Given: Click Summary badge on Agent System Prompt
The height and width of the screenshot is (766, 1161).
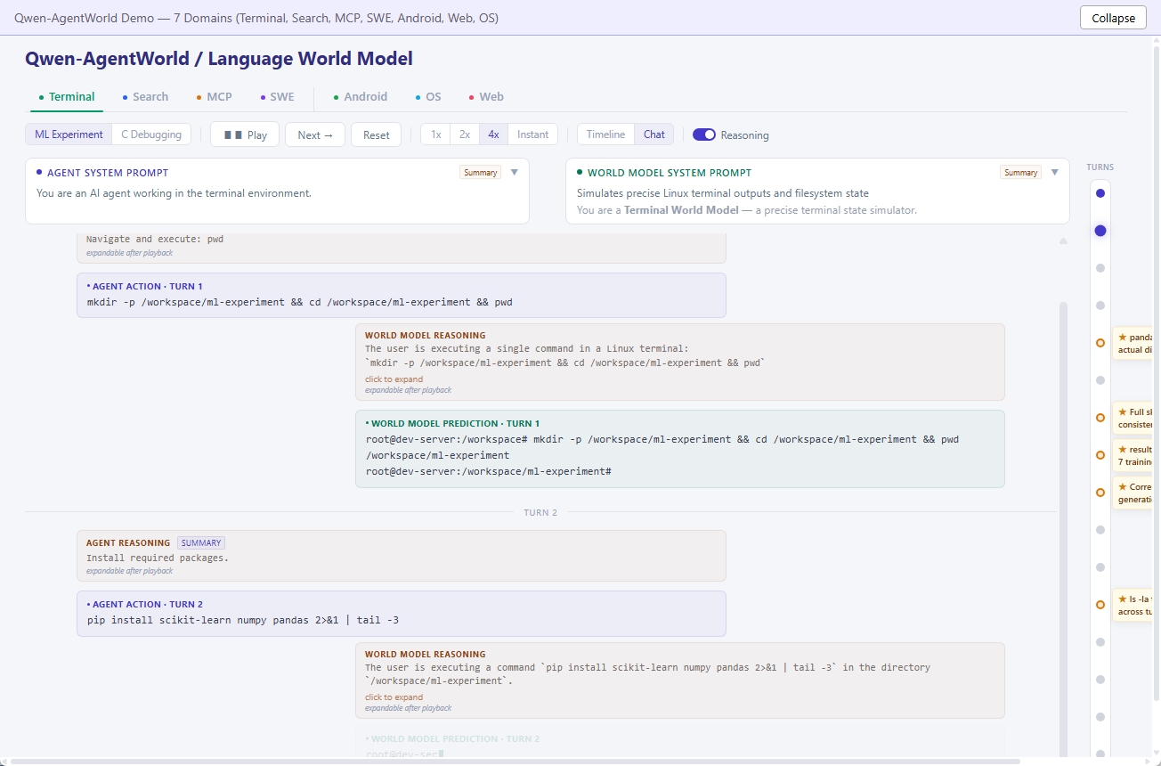Looking at the screenshot, I should click(480, 173).
